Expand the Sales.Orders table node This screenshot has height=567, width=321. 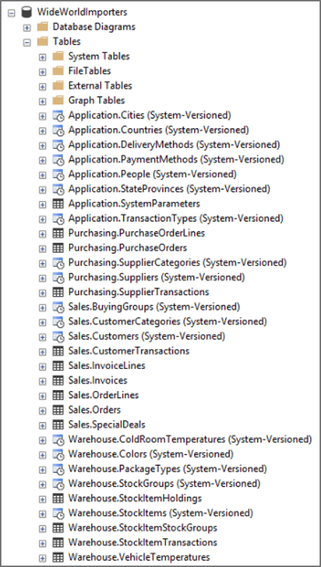[x=43, y=410]
